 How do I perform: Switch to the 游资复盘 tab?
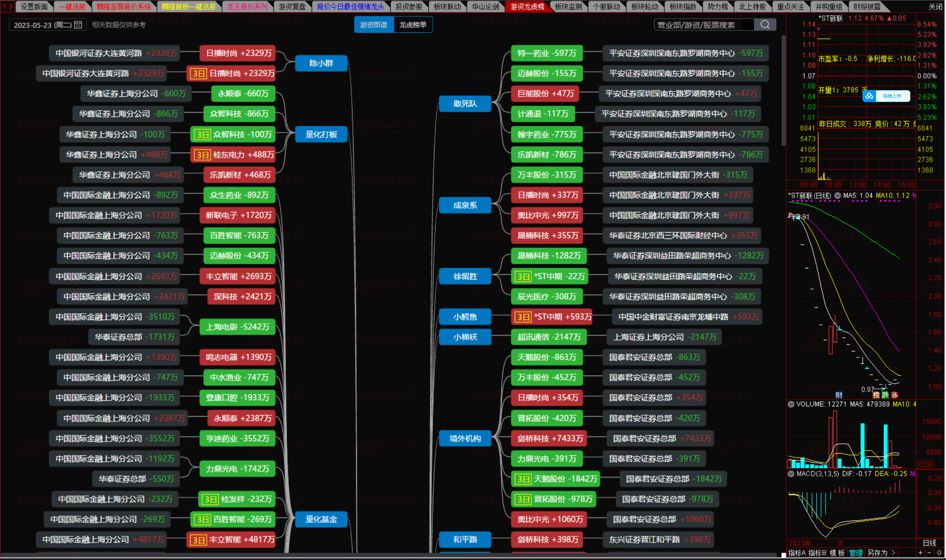coord(292,6)
